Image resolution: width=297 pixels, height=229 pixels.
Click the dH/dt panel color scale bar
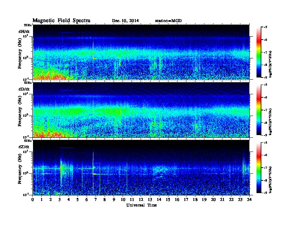(258, 52)
